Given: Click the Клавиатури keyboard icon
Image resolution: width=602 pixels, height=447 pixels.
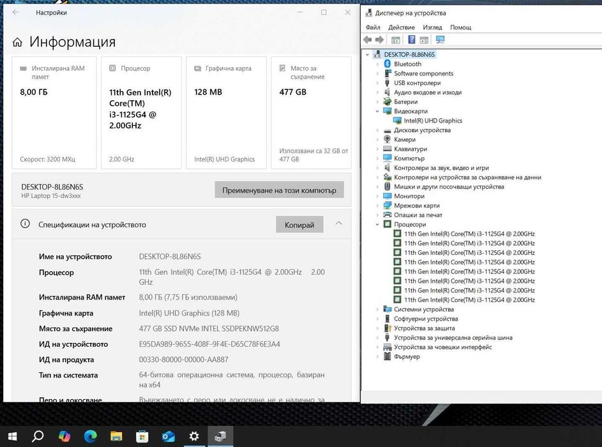Looking at the screenshot, I should [x=388, y=149].
